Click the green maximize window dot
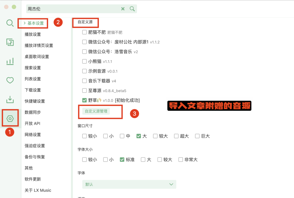Screen dimensions: 294x198 click(14, 7)
